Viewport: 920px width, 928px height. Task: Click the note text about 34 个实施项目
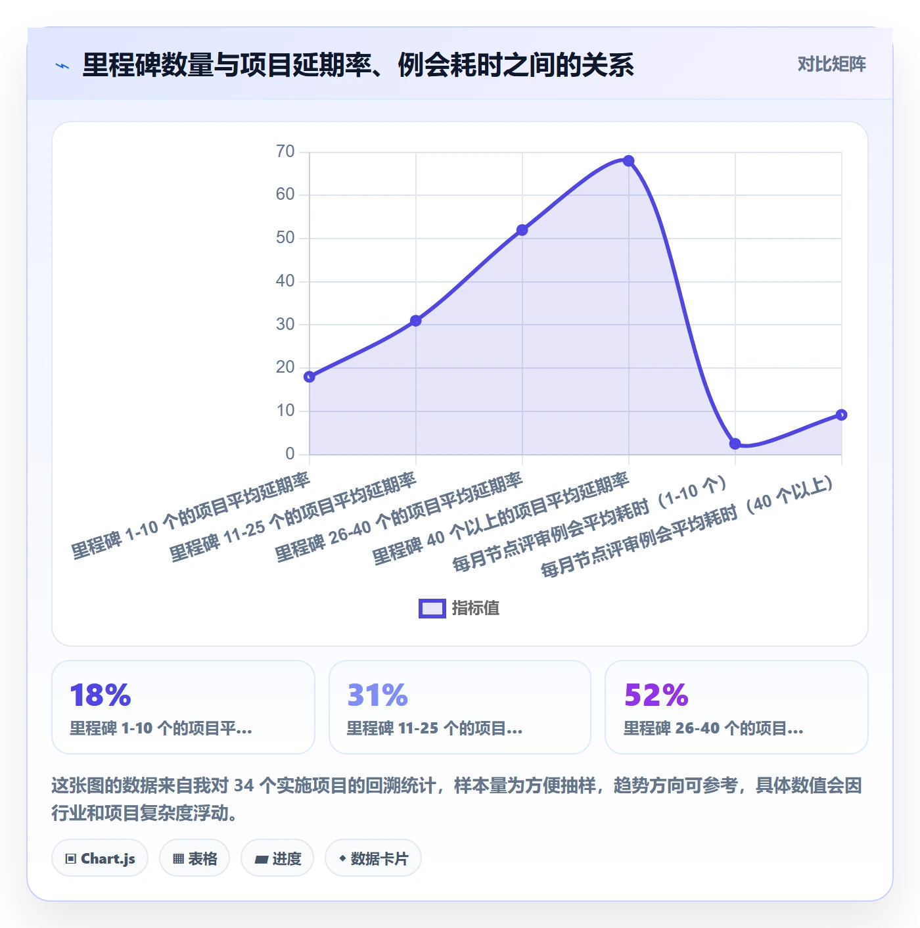(x=457, y=799)
